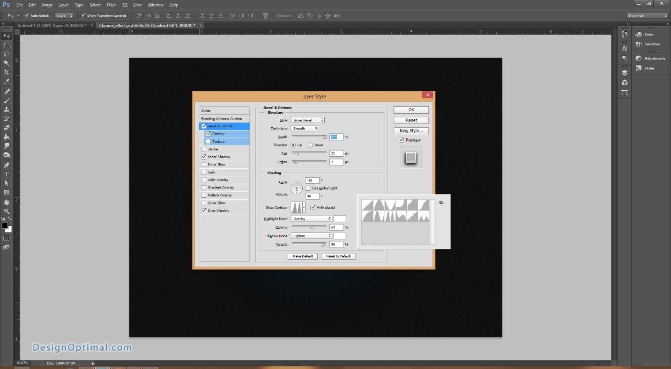Open the File menu
Screen dimensions: 671x369
pos(19,5)
